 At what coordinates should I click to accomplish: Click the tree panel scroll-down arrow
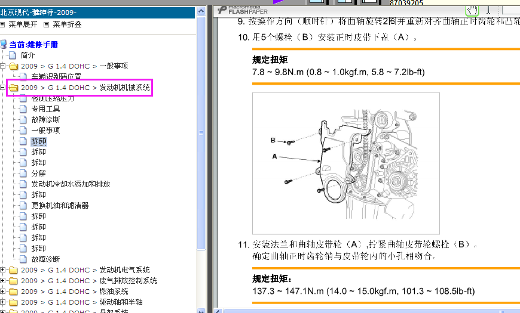coord(201,311)
